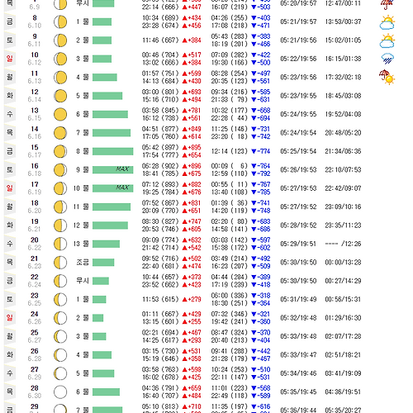Select the crescent moon icon for date 25
The image size is (413, 413).
(x=60, y=336)
